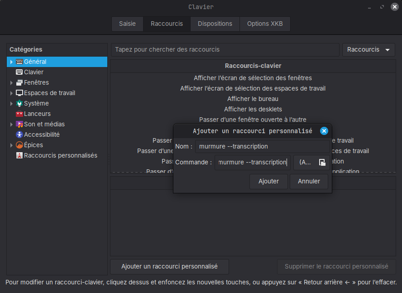Select the Lanceurs category label
Screen dimensions: 402x293
coord(37,114)
